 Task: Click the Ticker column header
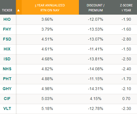click(7, 10)
